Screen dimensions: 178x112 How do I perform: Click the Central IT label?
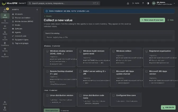click(22, 3)
